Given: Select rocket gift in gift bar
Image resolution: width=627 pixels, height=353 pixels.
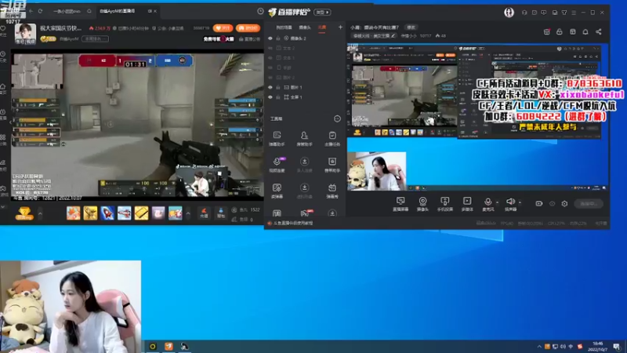Looking at the screenshot, I should pyautogui.click(x=107, y=213).
